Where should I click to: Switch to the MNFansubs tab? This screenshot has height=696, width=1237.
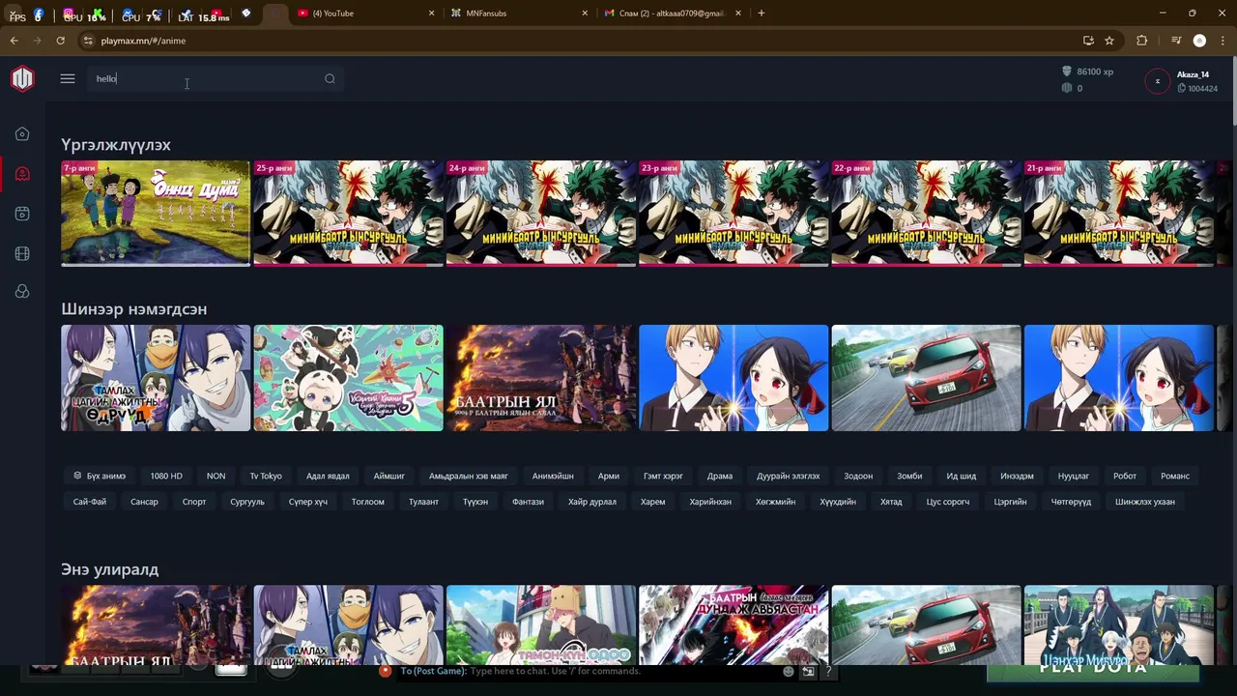pyautogui.click(x=519, y=14)
